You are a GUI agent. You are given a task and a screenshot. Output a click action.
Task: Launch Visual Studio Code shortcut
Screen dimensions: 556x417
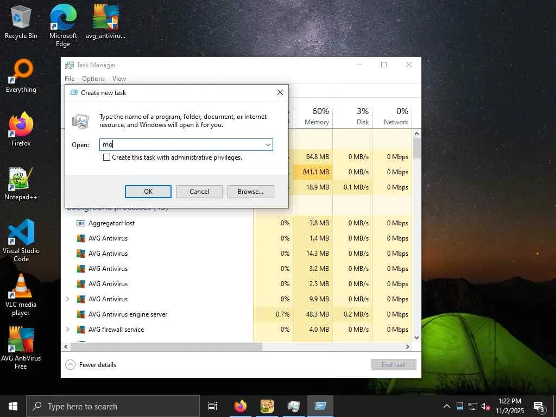tap(21, 241)
